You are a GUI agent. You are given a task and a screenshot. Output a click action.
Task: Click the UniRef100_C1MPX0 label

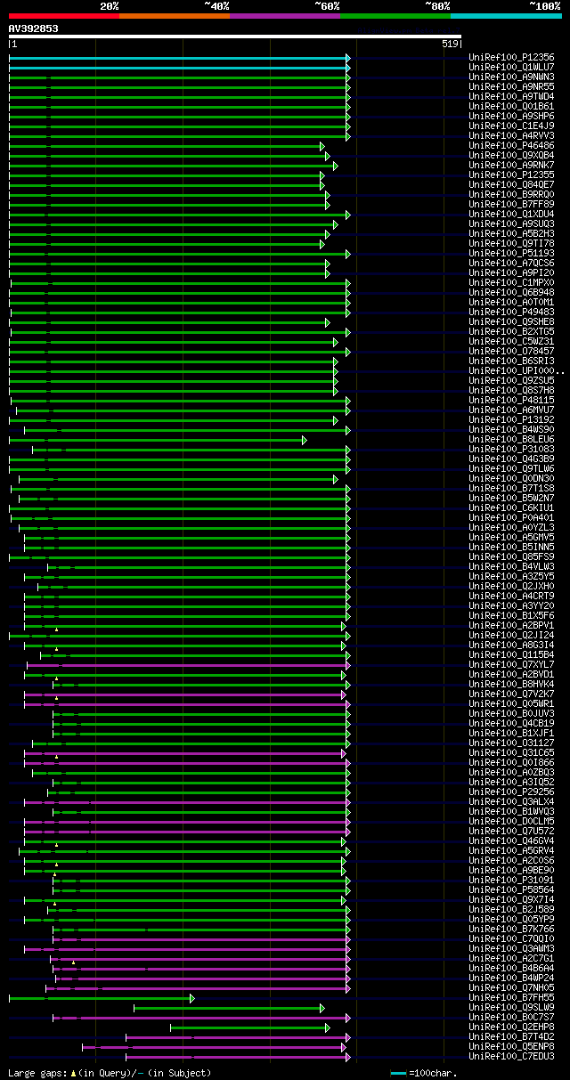511,282
